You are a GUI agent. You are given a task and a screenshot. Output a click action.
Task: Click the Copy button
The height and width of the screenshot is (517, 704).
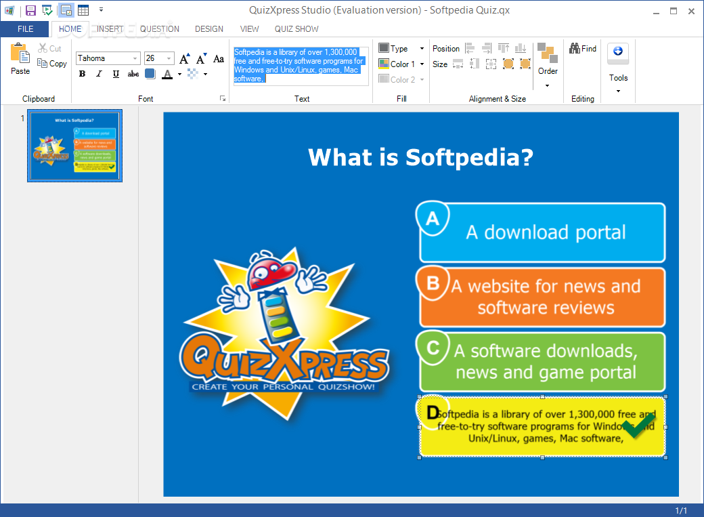click(x=52, y=64)
